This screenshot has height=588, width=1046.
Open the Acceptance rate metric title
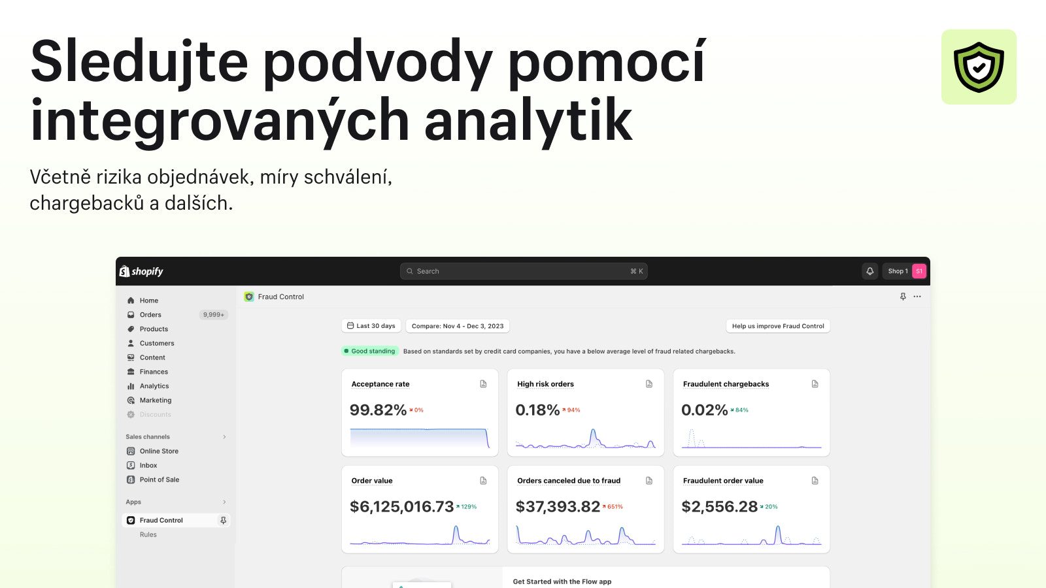[x=380, y=384]
